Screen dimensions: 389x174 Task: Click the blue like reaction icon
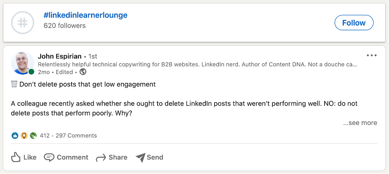15,136
